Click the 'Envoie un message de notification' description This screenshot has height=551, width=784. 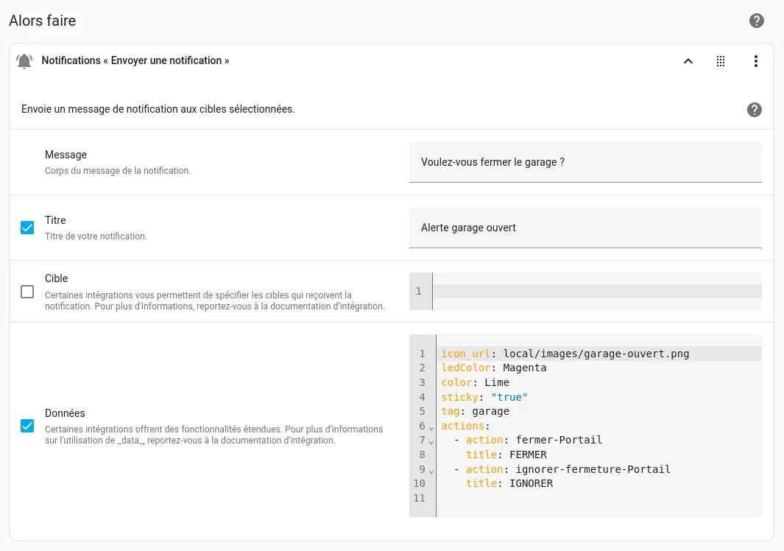(x=158, y=109)
